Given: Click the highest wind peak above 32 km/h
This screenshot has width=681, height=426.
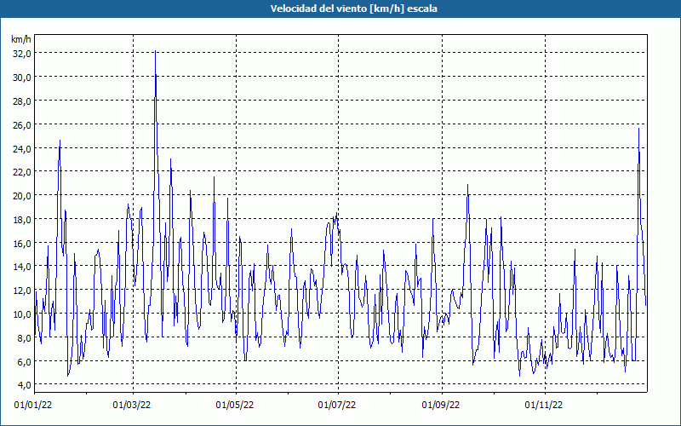Looking at the screenshot, I should 155,51.
